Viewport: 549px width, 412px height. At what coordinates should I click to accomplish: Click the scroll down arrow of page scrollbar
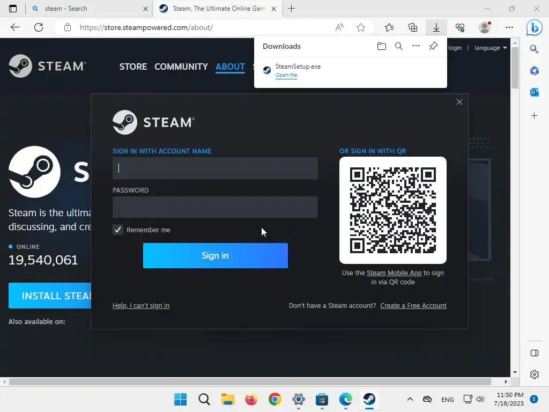pos(515,372)
